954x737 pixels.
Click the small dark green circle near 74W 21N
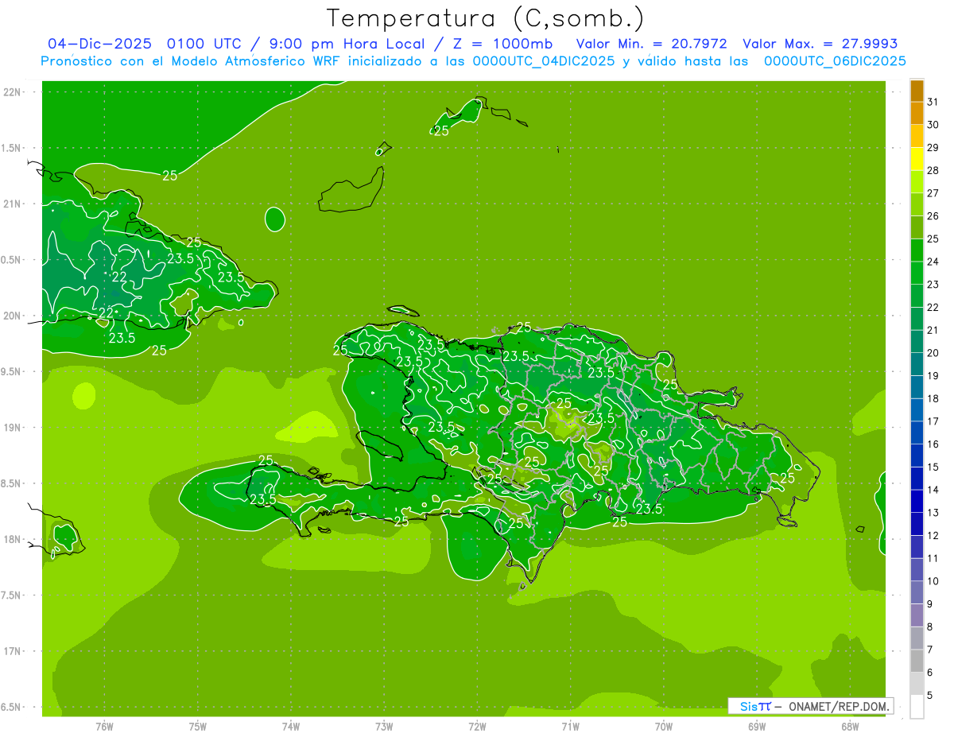[x=275, y=218]
